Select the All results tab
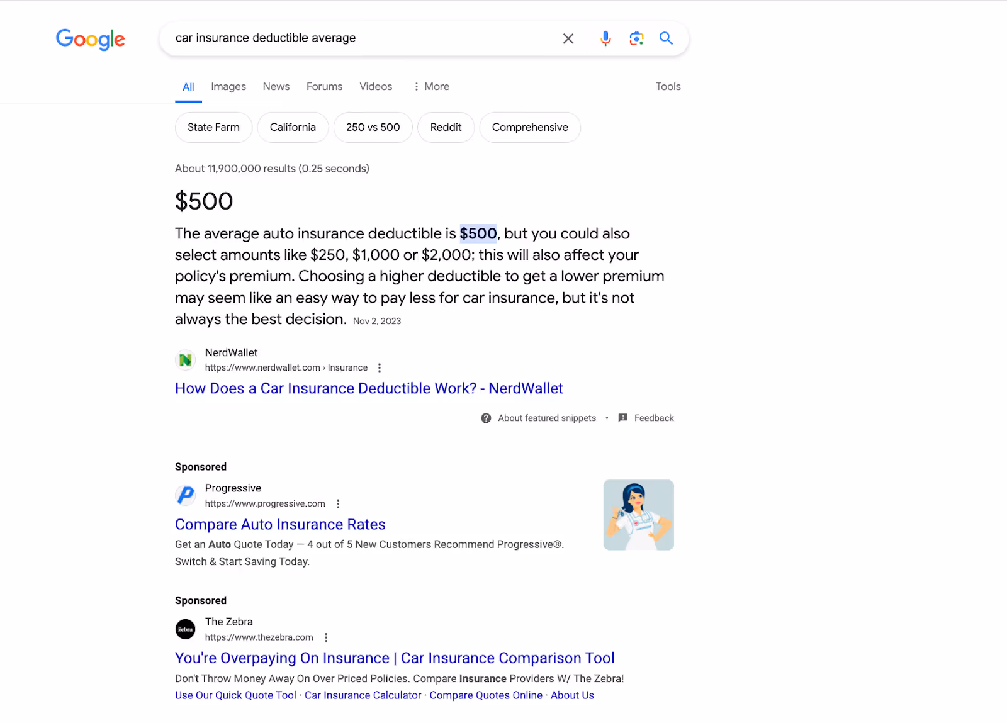Screen dimensions: 1007x723 pyautogui.click(x=188, y=87)
